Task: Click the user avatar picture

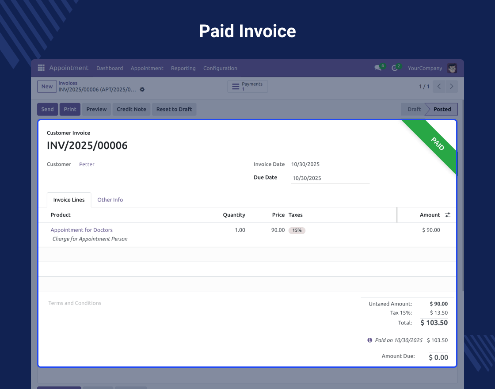Action: tap(452, 68)
